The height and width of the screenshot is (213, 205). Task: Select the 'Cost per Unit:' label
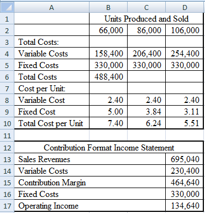pyautogui.click(x=41, y=89)
